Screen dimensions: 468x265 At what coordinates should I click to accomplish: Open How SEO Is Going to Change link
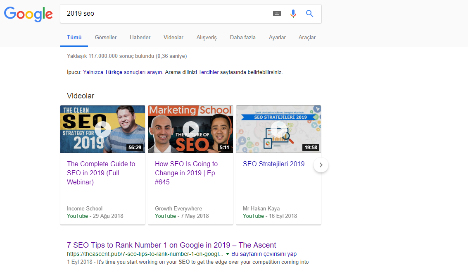186,173
